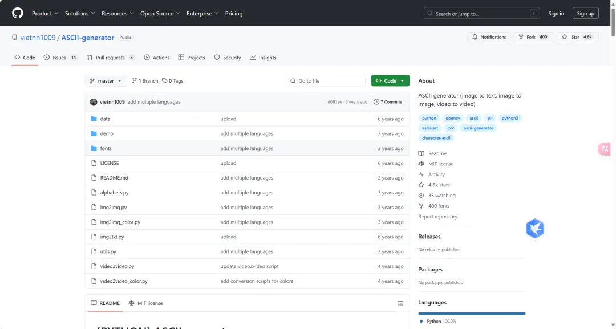This screenshot has width=616, height=329.
Task: Open the img2img_color.py file
Action: [120, 222]
